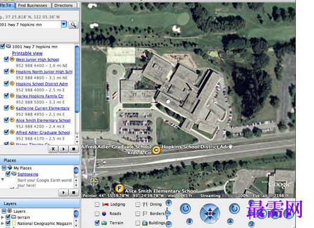Screen dimensions: 314x228
Task: Click the Layers panel scrollbar thumb
Action: click(76, 214)
